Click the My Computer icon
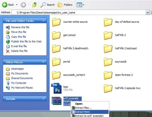152x117 pixels. [8, 83]
